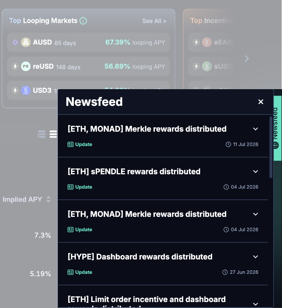This screenshot has width=282, height=308.
Task: Click 67.39% looping APY value
Action: point(118,42)
